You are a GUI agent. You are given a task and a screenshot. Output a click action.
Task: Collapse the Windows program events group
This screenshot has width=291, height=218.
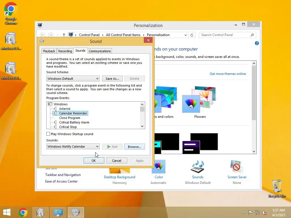pyautogui.click(x=50, y=104)
